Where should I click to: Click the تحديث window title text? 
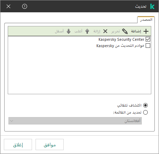point(141,6)
